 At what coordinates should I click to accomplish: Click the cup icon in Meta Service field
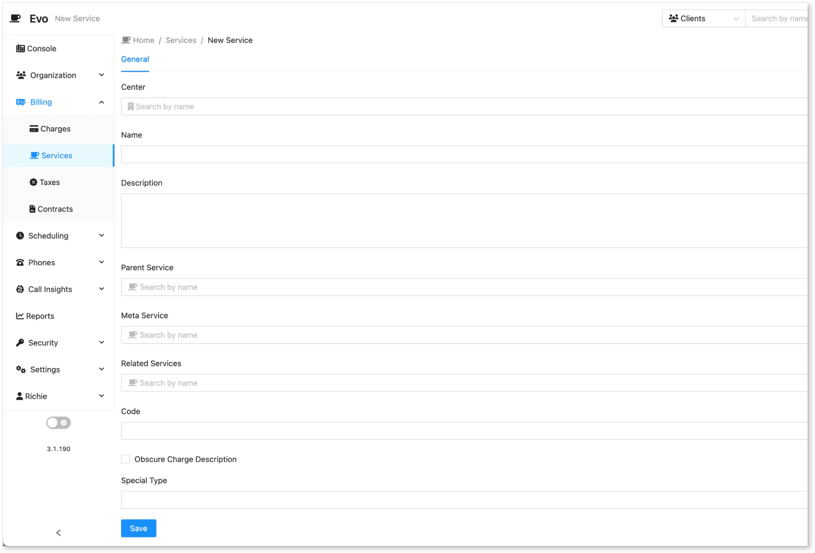coord(133,335)
